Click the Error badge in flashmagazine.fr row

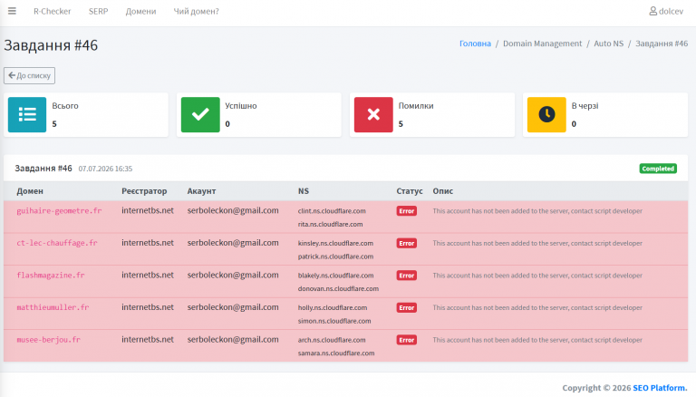click(x=406, y=276)
